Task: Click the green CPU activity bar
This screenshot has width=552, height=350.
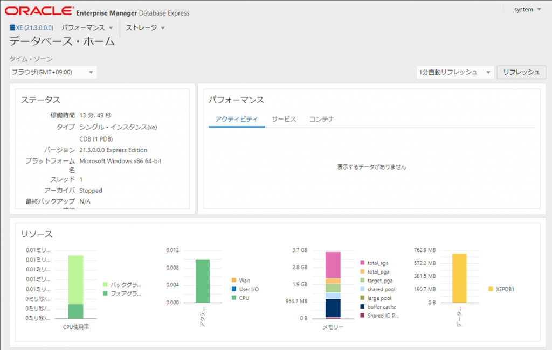Action: coord(203,281)
